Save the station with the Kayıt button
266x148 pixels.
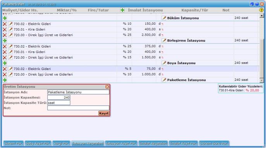tap(104, 113)
